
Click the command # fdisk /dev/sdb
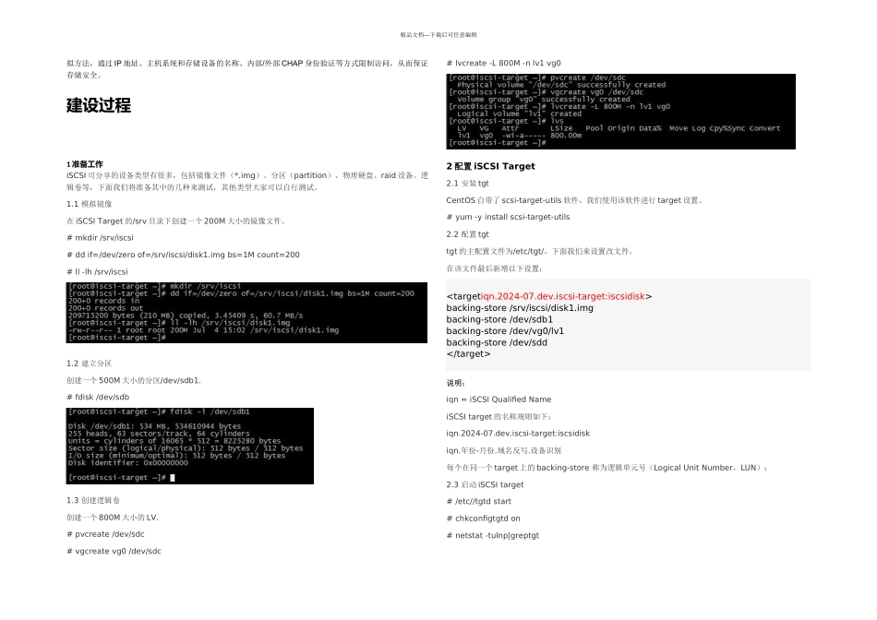[x=98, y=397]
